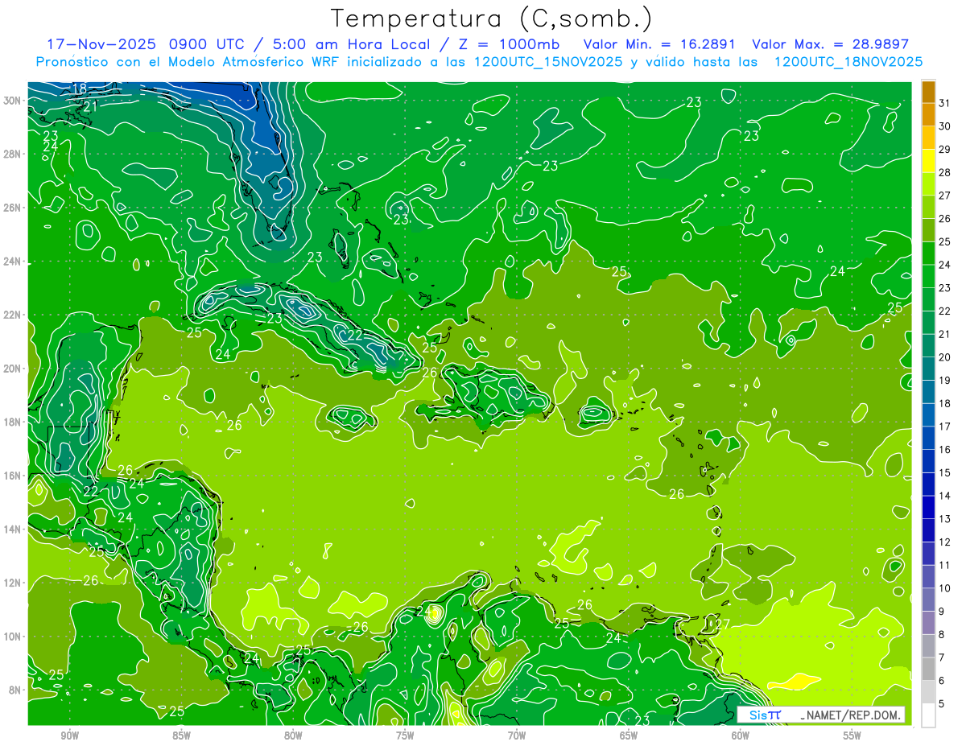
Task: Click the '31' label on the color scale
Action: [945, 103]
